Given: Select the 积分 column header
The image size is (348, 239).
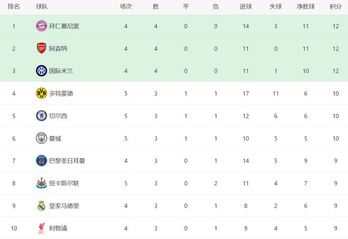Looking at the screenshot, I should tap(335, 6).
